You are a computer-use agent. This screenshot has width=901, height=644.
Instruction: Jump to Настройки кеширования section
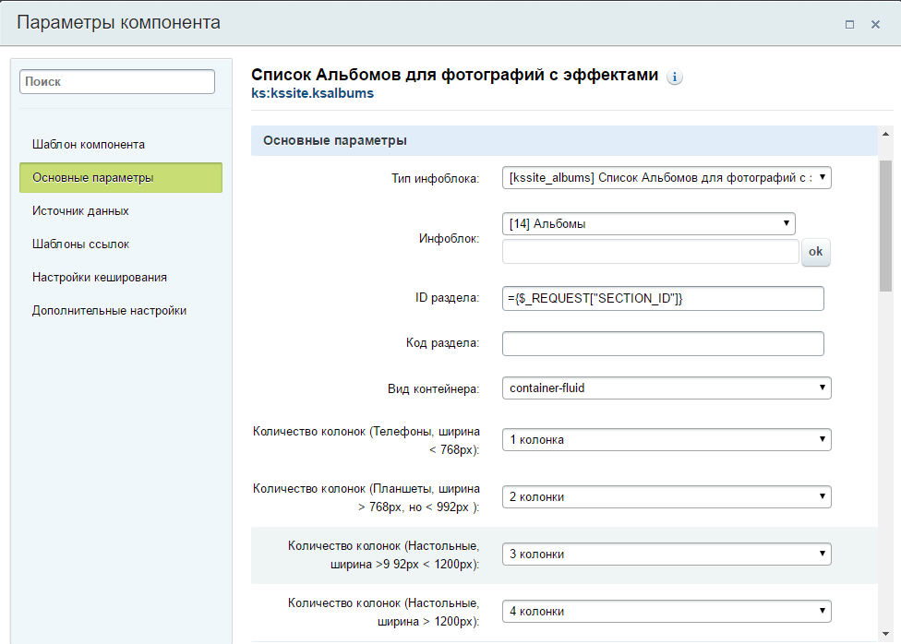pos(99,278)
